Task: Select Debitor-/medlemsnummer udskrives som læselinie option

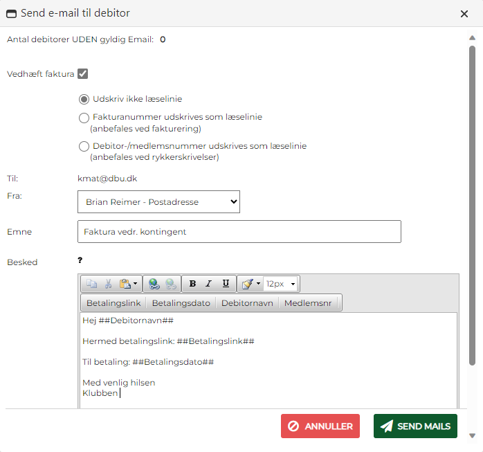Action: [x=84, y=146]
